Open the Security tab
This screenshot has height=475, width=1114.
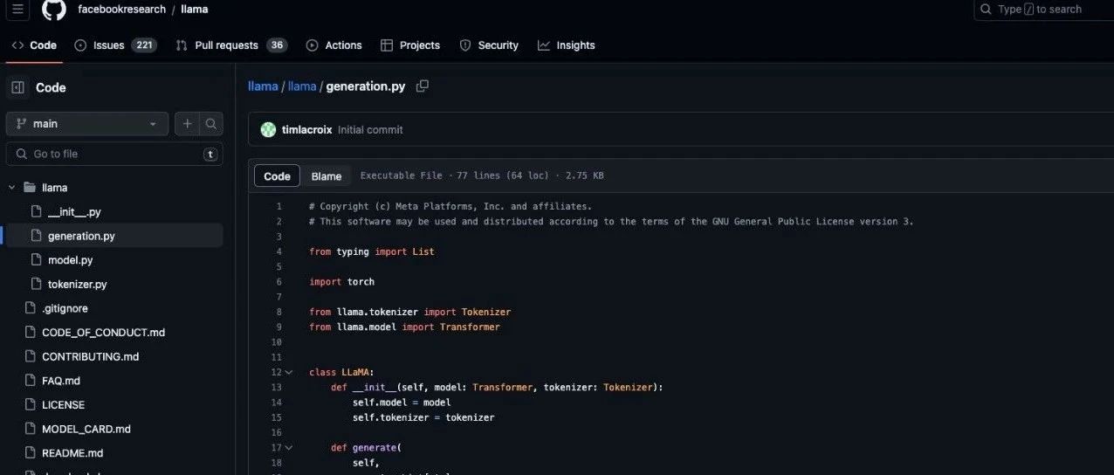coord(489,45)
